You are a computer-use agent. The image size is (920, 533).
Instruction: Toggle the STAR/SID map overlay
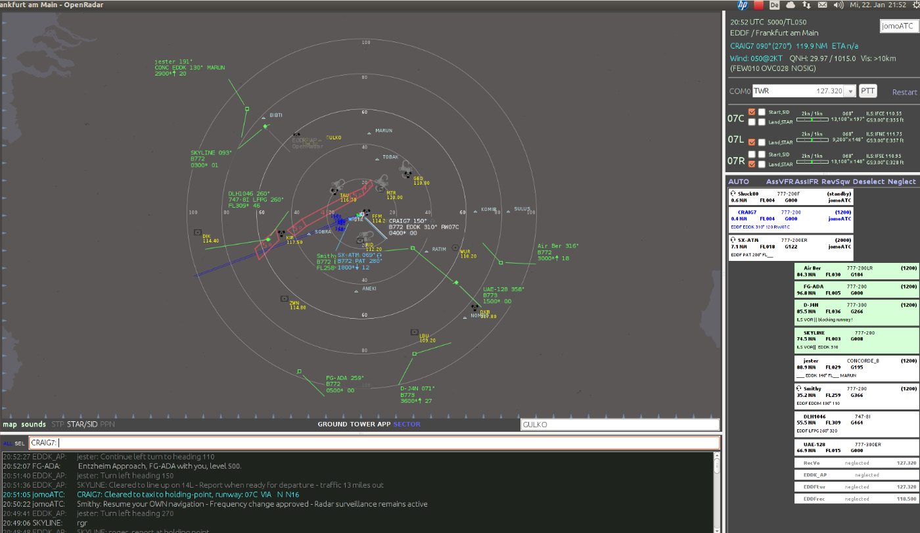(x=82, y=425)
